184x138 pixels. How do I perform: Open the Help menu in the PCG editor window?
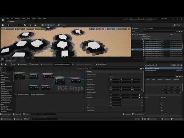click(x=33, y=58)
